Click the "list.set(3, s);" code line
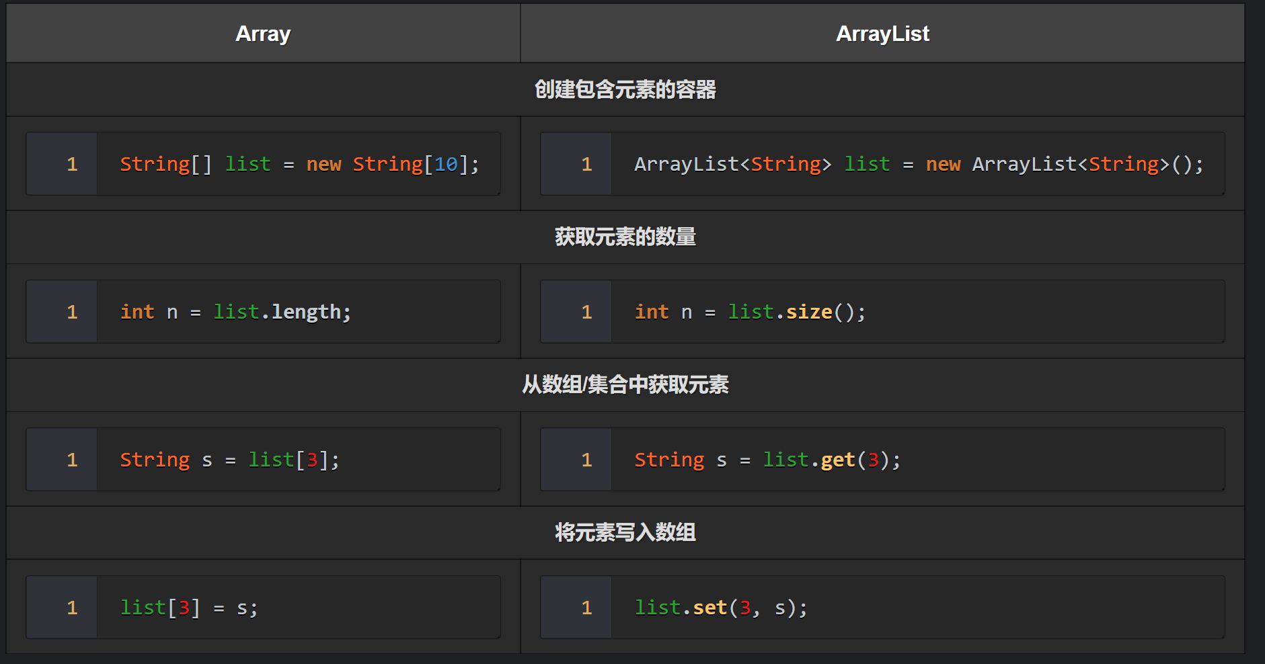The image size is (1265, 664). pos(720,607)
